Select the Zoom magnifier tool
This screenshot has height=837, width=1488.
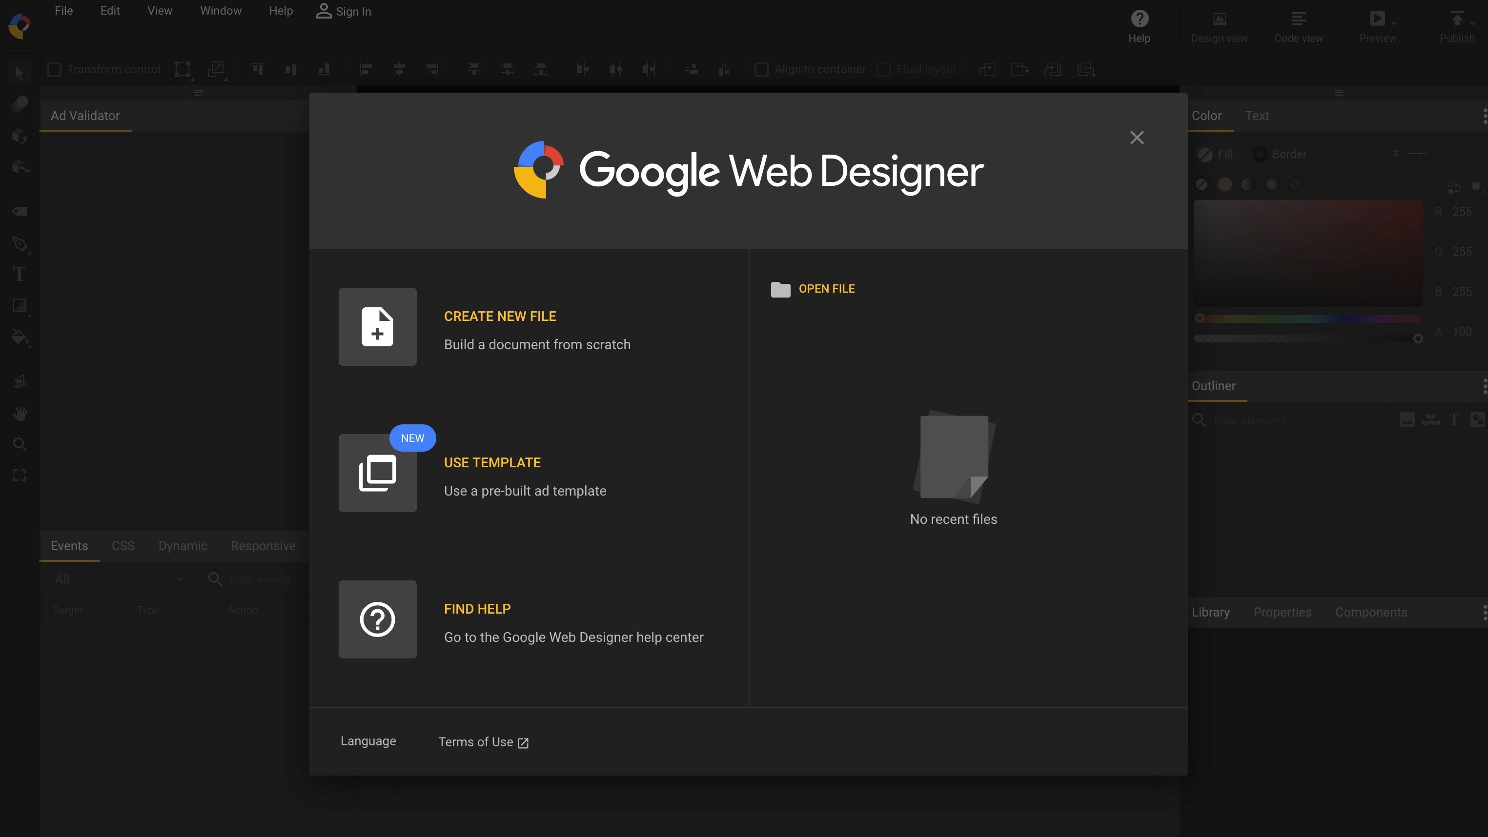(x=20, y=444)
